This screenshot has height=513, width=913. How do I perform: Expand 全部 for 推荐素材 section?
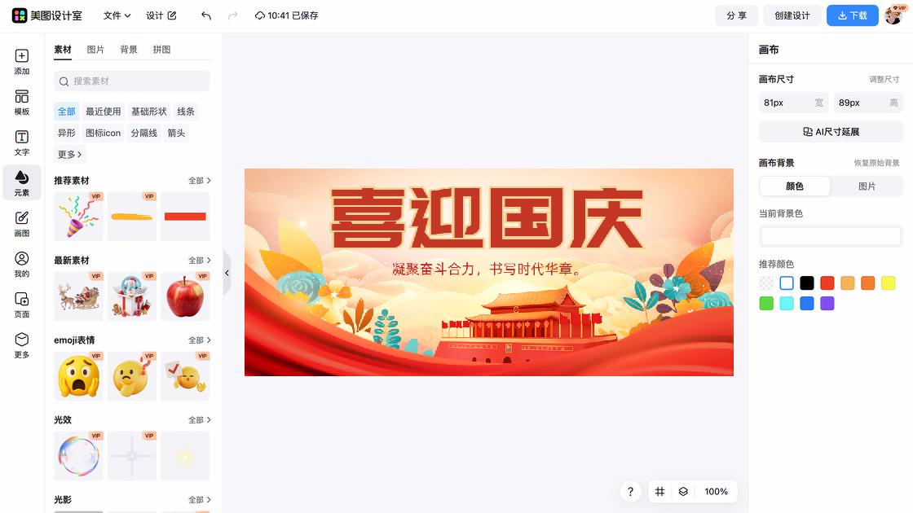(x=199, y=181)
